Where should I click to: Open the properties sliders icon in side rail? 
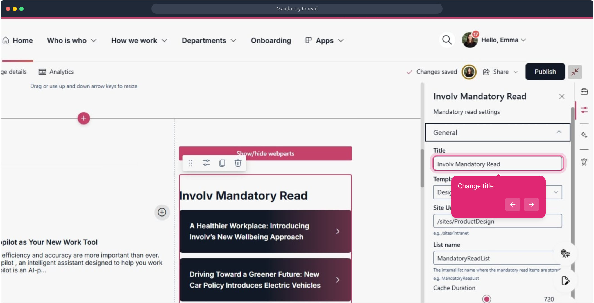[584, 110]
